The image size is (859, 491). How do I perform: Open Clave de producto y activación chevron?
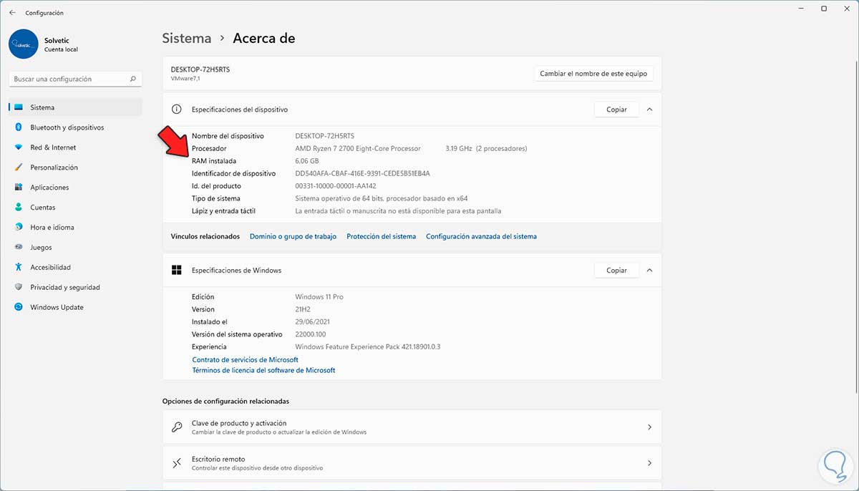click(x=649, y=427)
